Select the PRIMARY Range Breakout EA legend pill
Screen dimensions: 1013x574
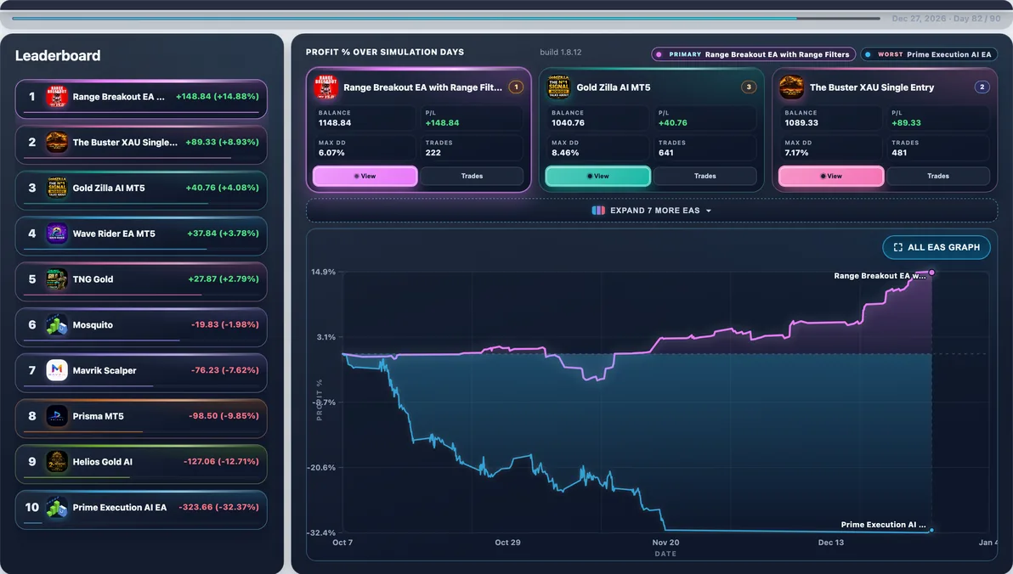[753, 55]
